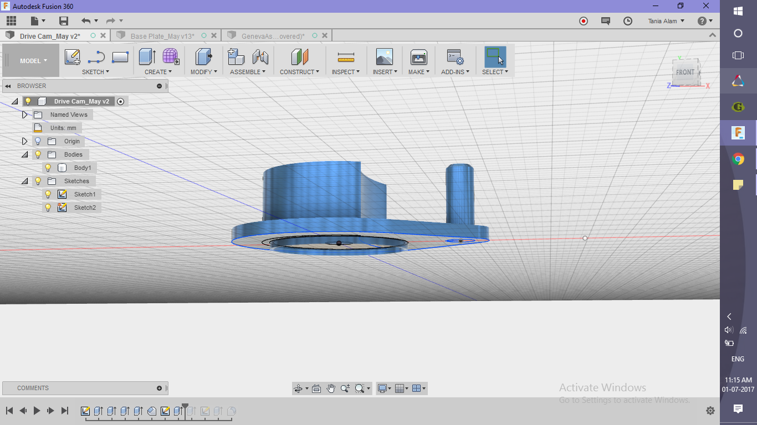Jump to timeline beginning
Viewport: 757px width, 425px height.
pyautogui.click(x=9, y=411)
